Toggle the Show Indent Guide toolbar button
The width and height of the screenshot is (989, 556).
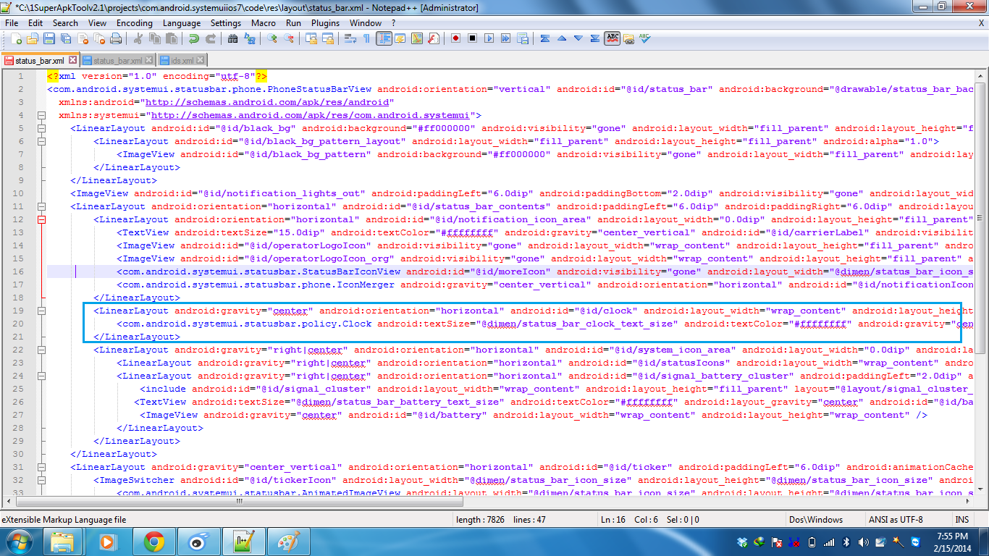point(384,38)
